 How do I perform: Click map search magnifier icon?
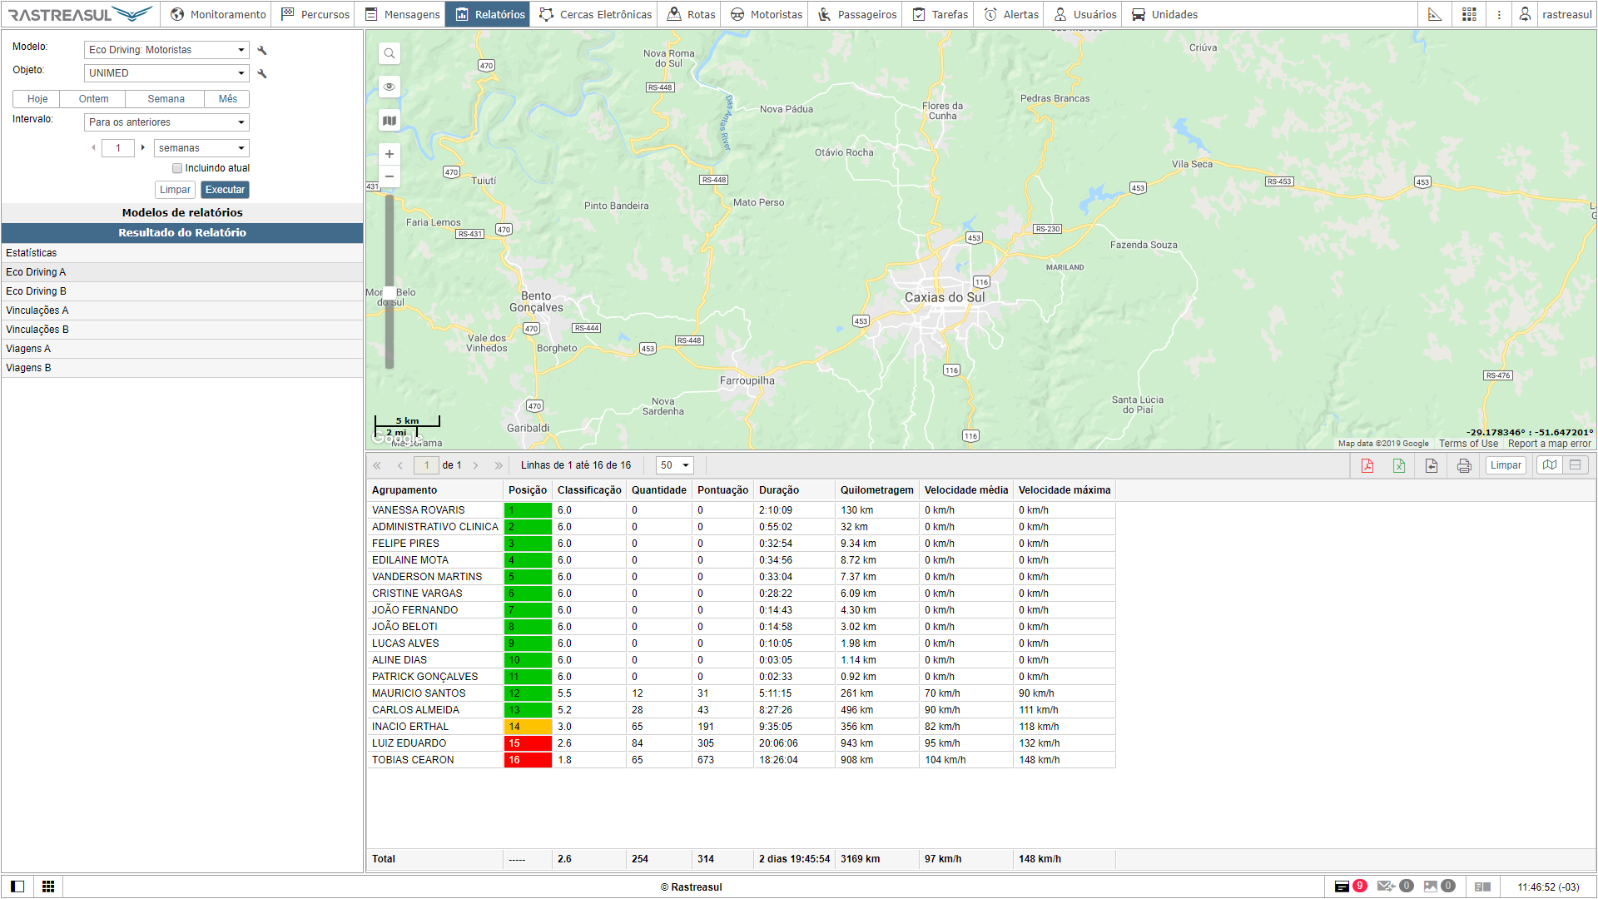point(389,53)
